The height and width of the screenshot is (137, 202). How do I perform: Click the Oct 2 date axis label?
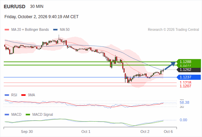point(145,132)
